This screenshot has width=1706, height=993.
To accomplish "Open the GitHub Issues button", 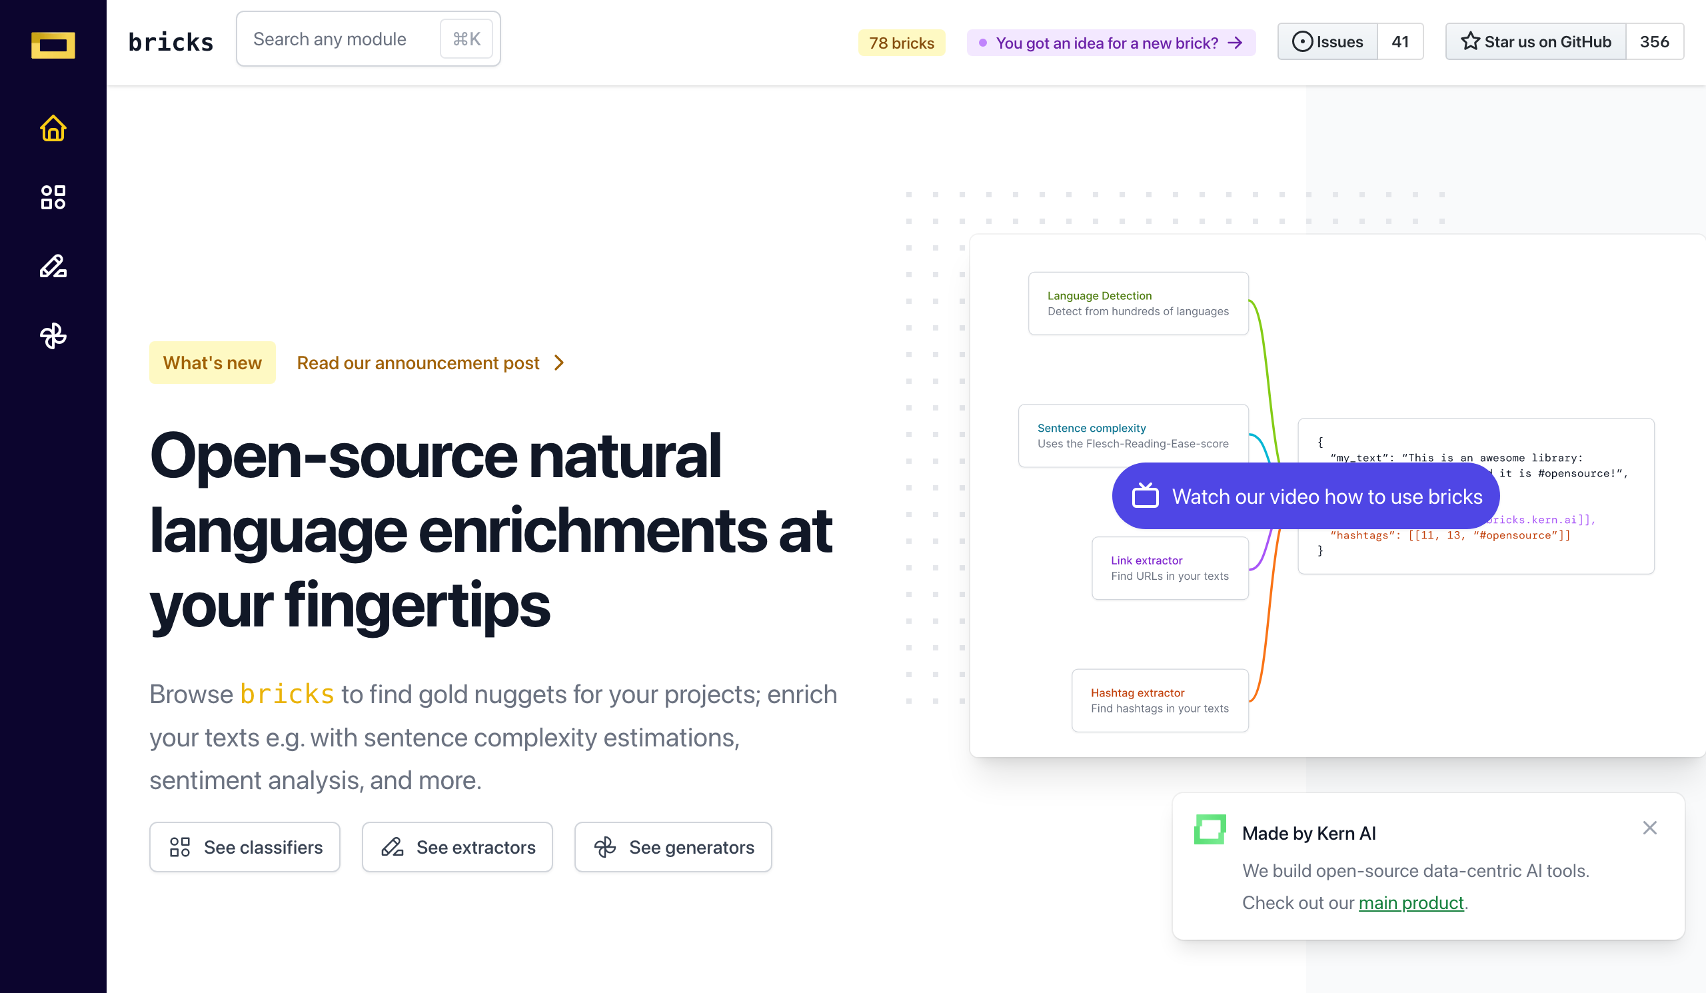I will click(x=1327, y=41).
